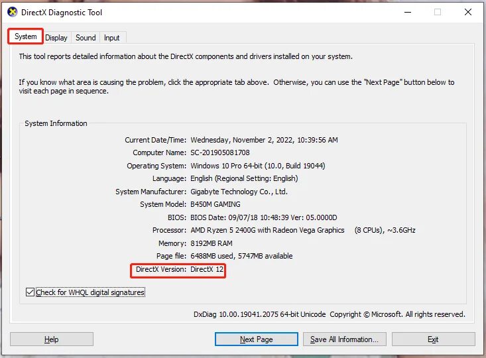This screenshot has height=358, width=486.
Task: Click the AMD Ryzen 5 2400G processor text
Action: 267,230
